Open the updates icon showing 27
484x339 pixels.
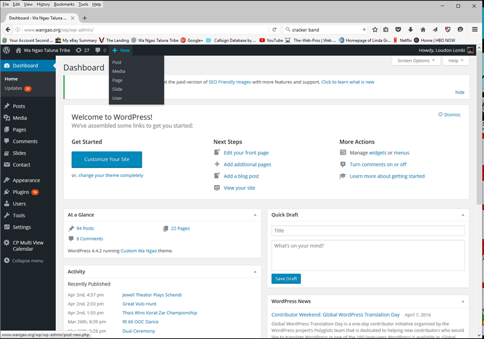82,50
